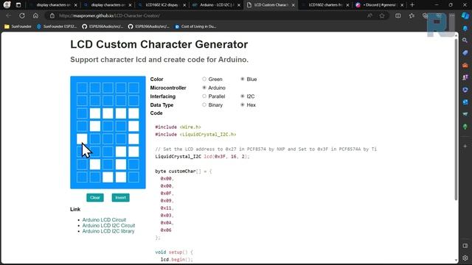The width and height of the screenshot is (472, 265).
Task: Close the LCD Custom Character tab
Action: (x=293, y=5)
